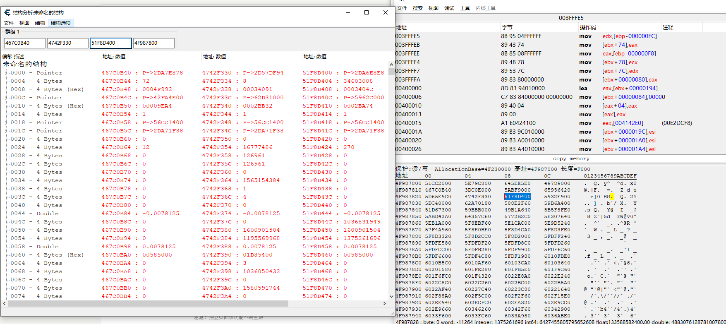Click highlighted hex value 51F8D400
The width and height of the screenshot is (726, 324).
click(x=518, y=197)
